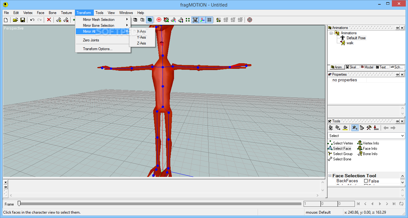The image size is (408, 218).
Task: Collapse the Face Selection Tool section
Action: (330, 176)
